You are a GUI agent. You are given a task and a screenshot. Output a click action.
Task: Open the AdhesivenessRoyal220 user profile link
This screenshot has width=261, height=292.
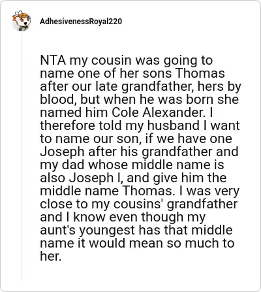pyautogui.click(x=81, y=22)
